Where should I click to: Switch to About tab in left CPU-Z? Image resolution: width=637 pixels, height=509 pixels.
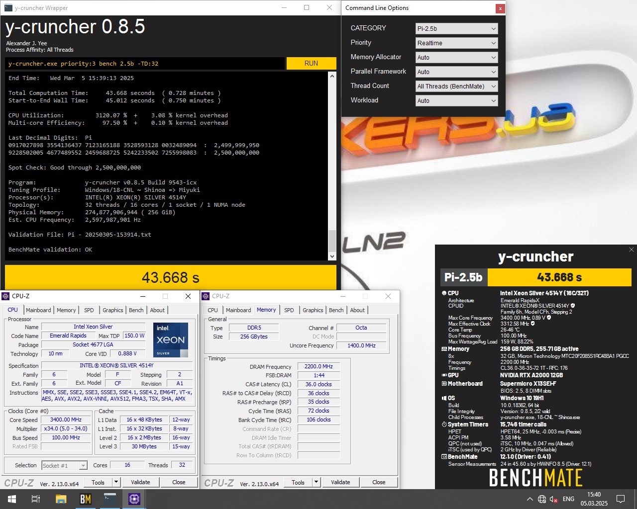coord(157,310)
